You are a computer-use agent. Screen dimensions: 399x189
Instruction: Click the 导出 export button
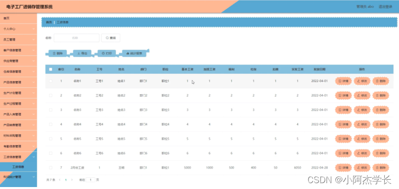(x=82, y=54)
